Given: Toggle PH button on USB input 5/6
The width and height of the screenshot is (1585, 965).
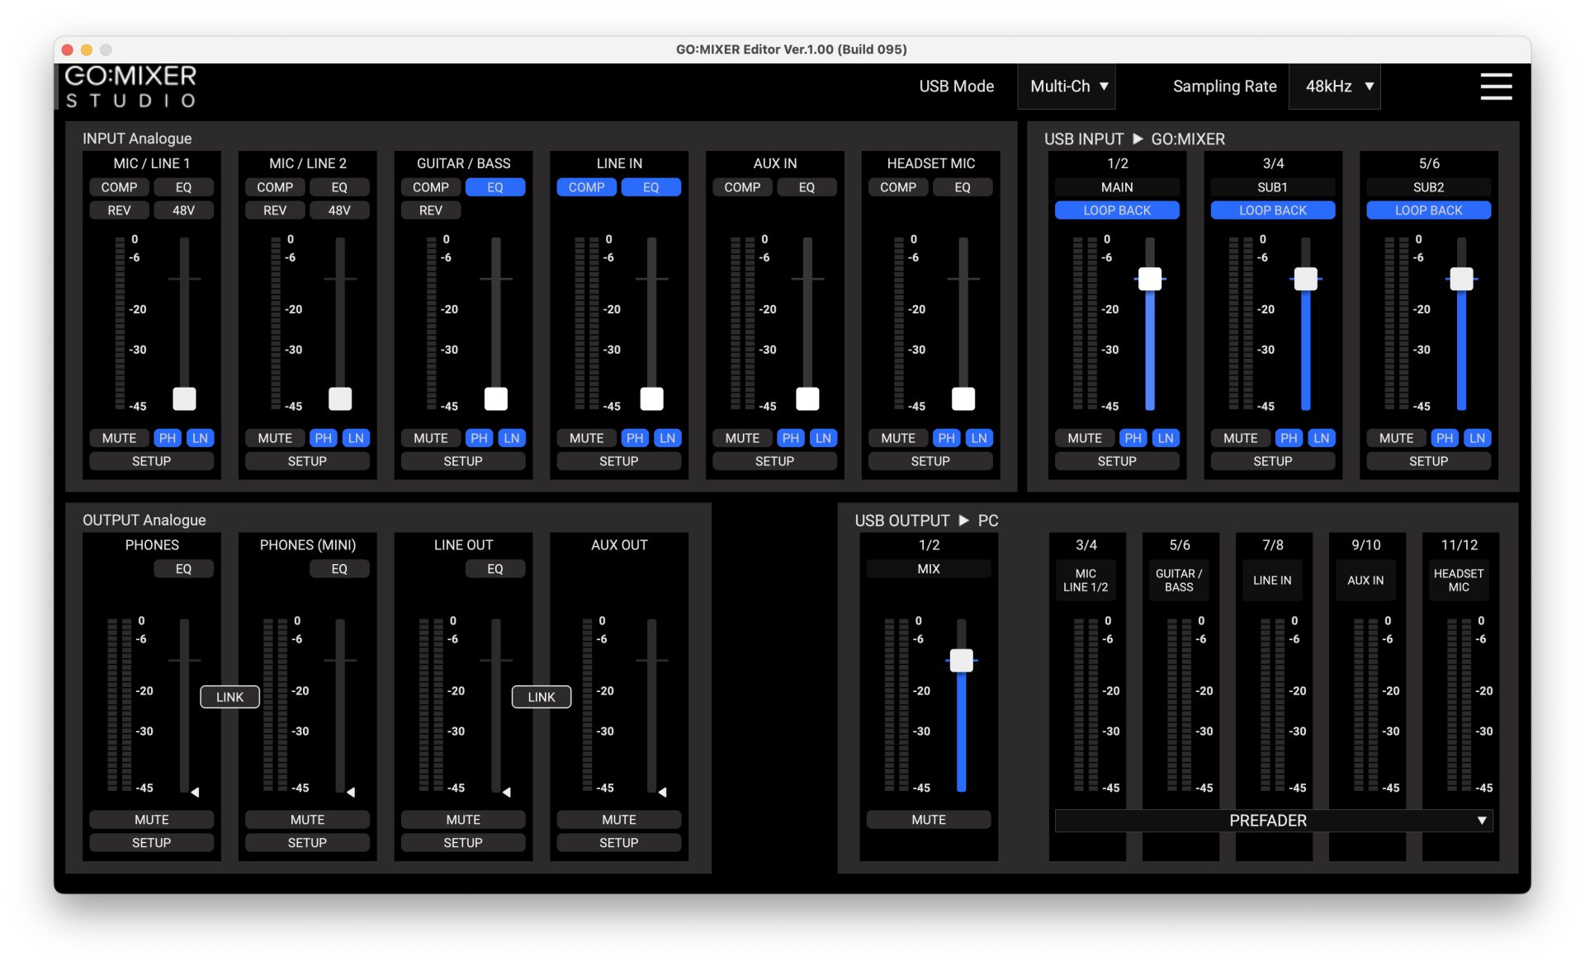Looking at the screenshot, I should [1444, 438].
